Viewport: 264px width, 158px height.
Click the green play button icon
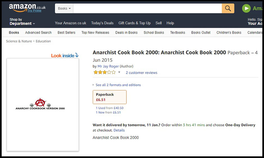click(x=246, y=9)
